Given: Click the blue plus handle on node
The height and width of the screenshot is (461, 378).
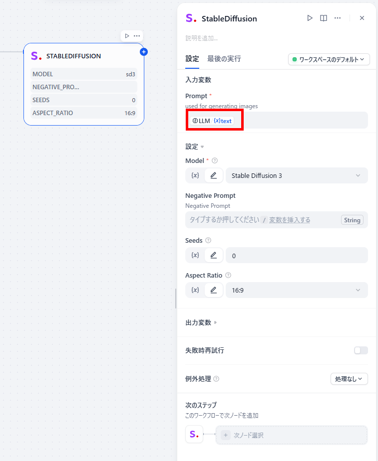Looking at the screenshot, I should (144, 52).
